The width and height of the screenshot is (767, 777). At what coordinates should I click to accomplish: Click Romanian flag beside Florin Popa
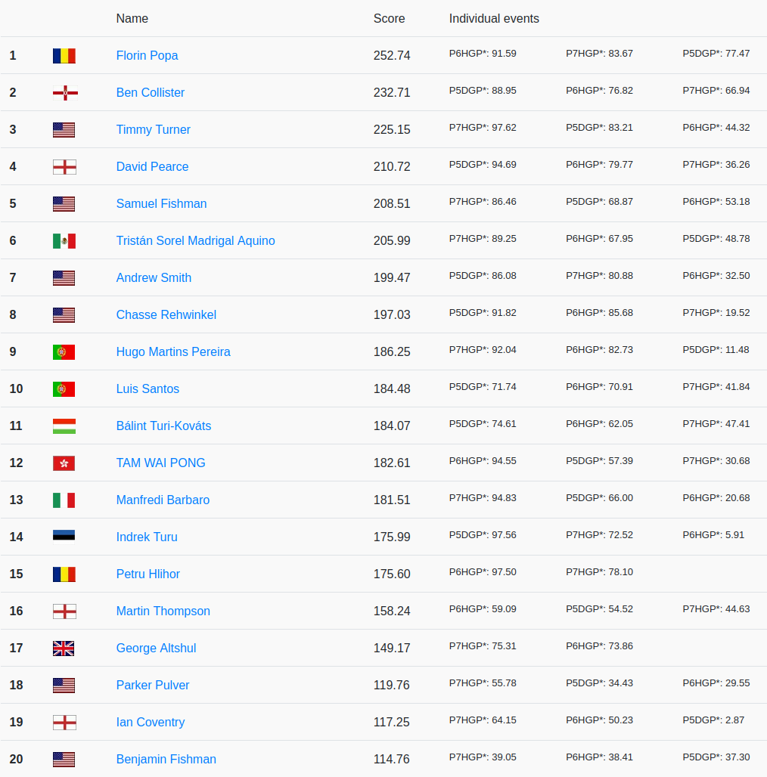click(x=64, y=55)
